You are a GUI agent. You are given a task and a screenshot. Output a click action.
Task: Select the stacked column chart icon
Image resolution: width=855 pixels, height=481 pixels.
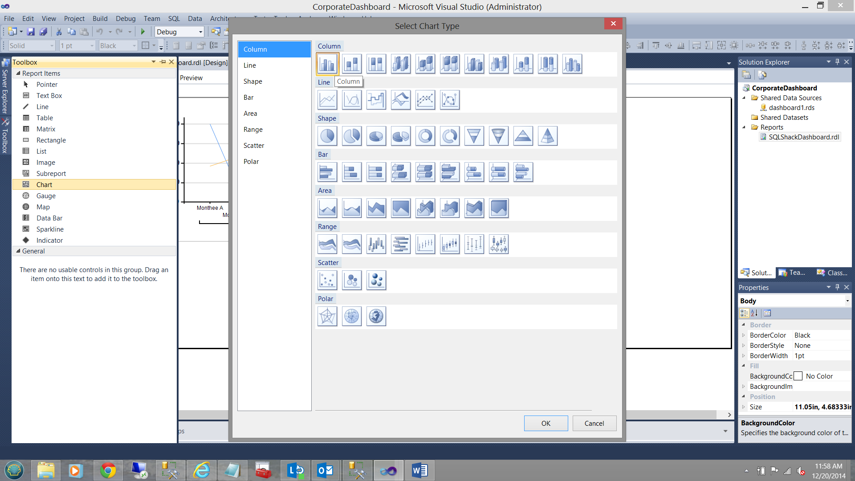tap(352, 64)
